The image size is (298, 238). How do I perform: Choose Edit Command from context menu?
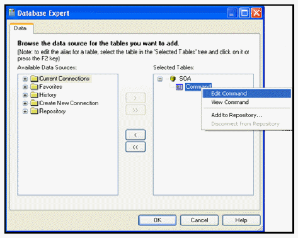[246, 94]
